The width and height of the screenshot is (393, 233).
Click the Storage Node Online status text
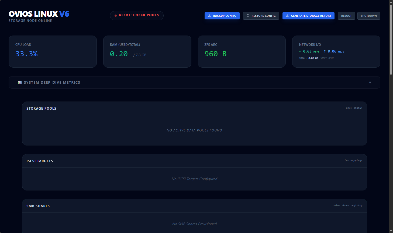[30, 21]
